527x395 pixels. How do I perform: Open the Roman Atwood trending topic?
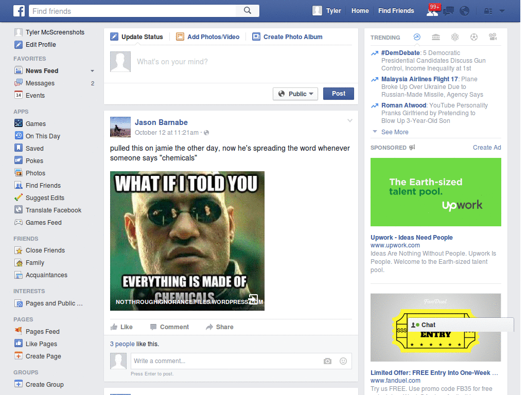coord(403,105)
